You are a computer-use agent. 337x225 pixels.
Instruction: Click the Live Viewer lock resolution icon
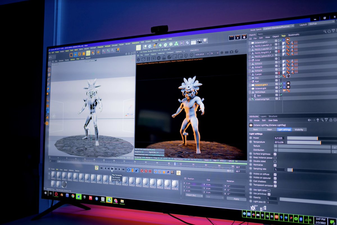point(164,58)
